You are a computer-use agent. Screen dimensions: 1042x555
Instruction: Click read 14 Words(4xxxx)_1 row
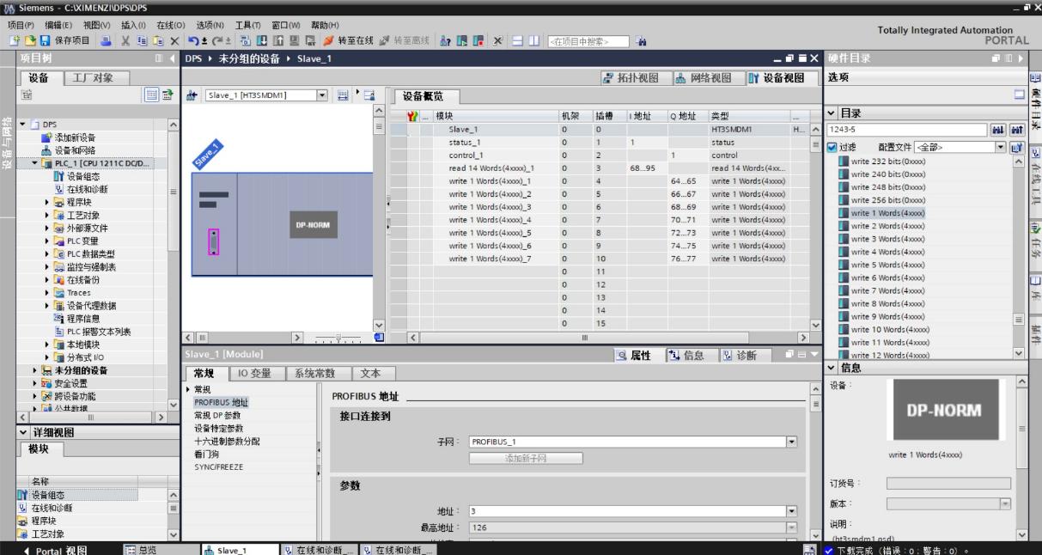coord(599,168)
